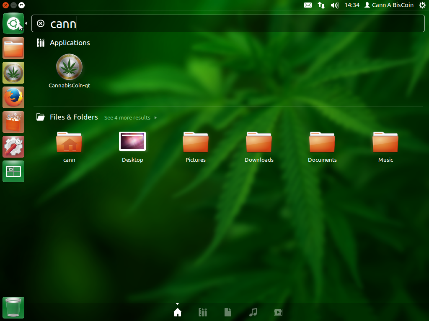Open the Trash in the launcher
This screenshot has width=429, height=321.
[x=13, y=308]
